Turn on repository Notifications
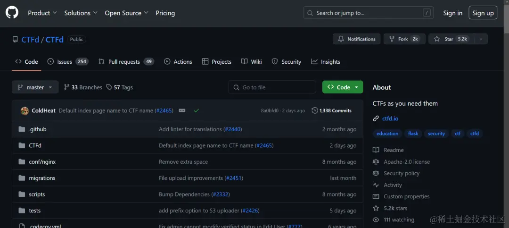The width and height of the screenshot is (509, 228). coord(356,39)
